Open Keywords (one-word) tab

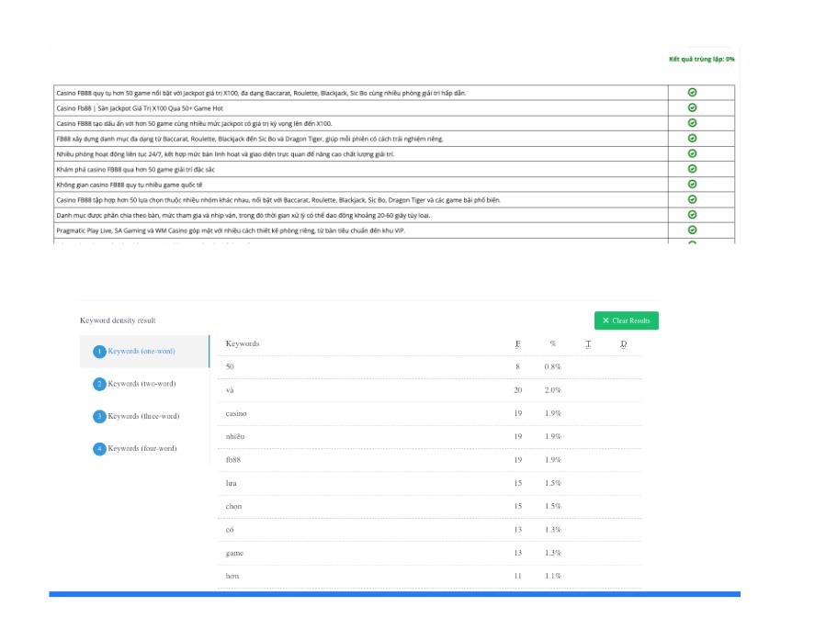[x=144, y=352]
